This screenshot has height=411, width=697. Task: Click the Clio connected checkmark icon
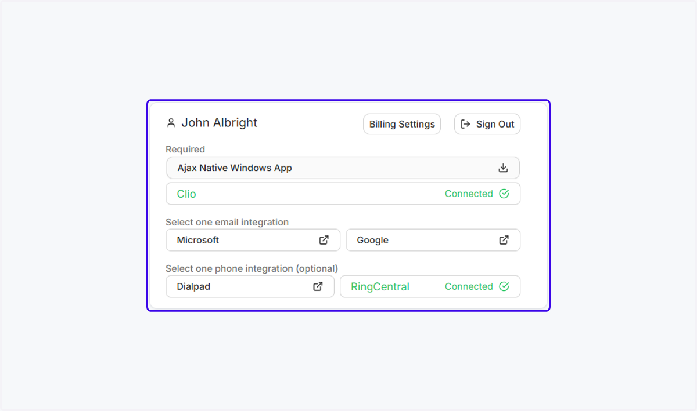click(504, 194)
